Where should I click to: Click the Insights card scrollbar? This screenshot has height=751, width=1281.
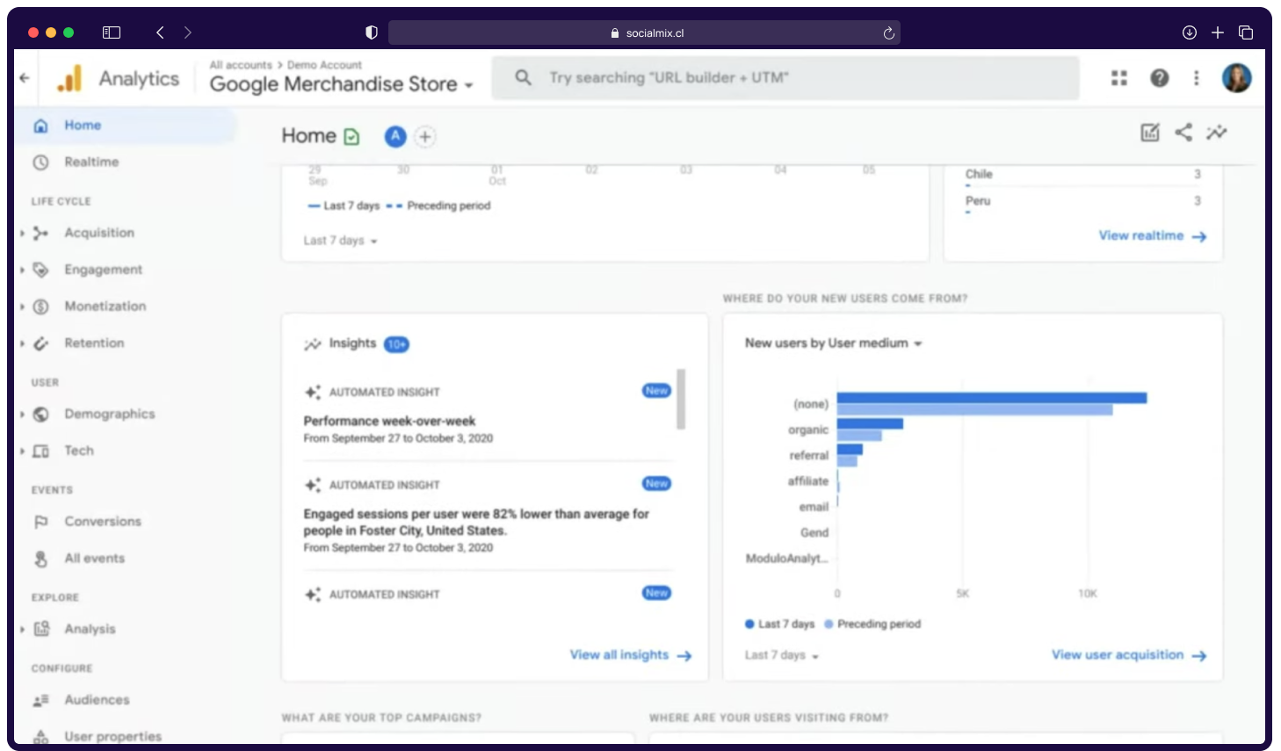click(x=681, y=400)
